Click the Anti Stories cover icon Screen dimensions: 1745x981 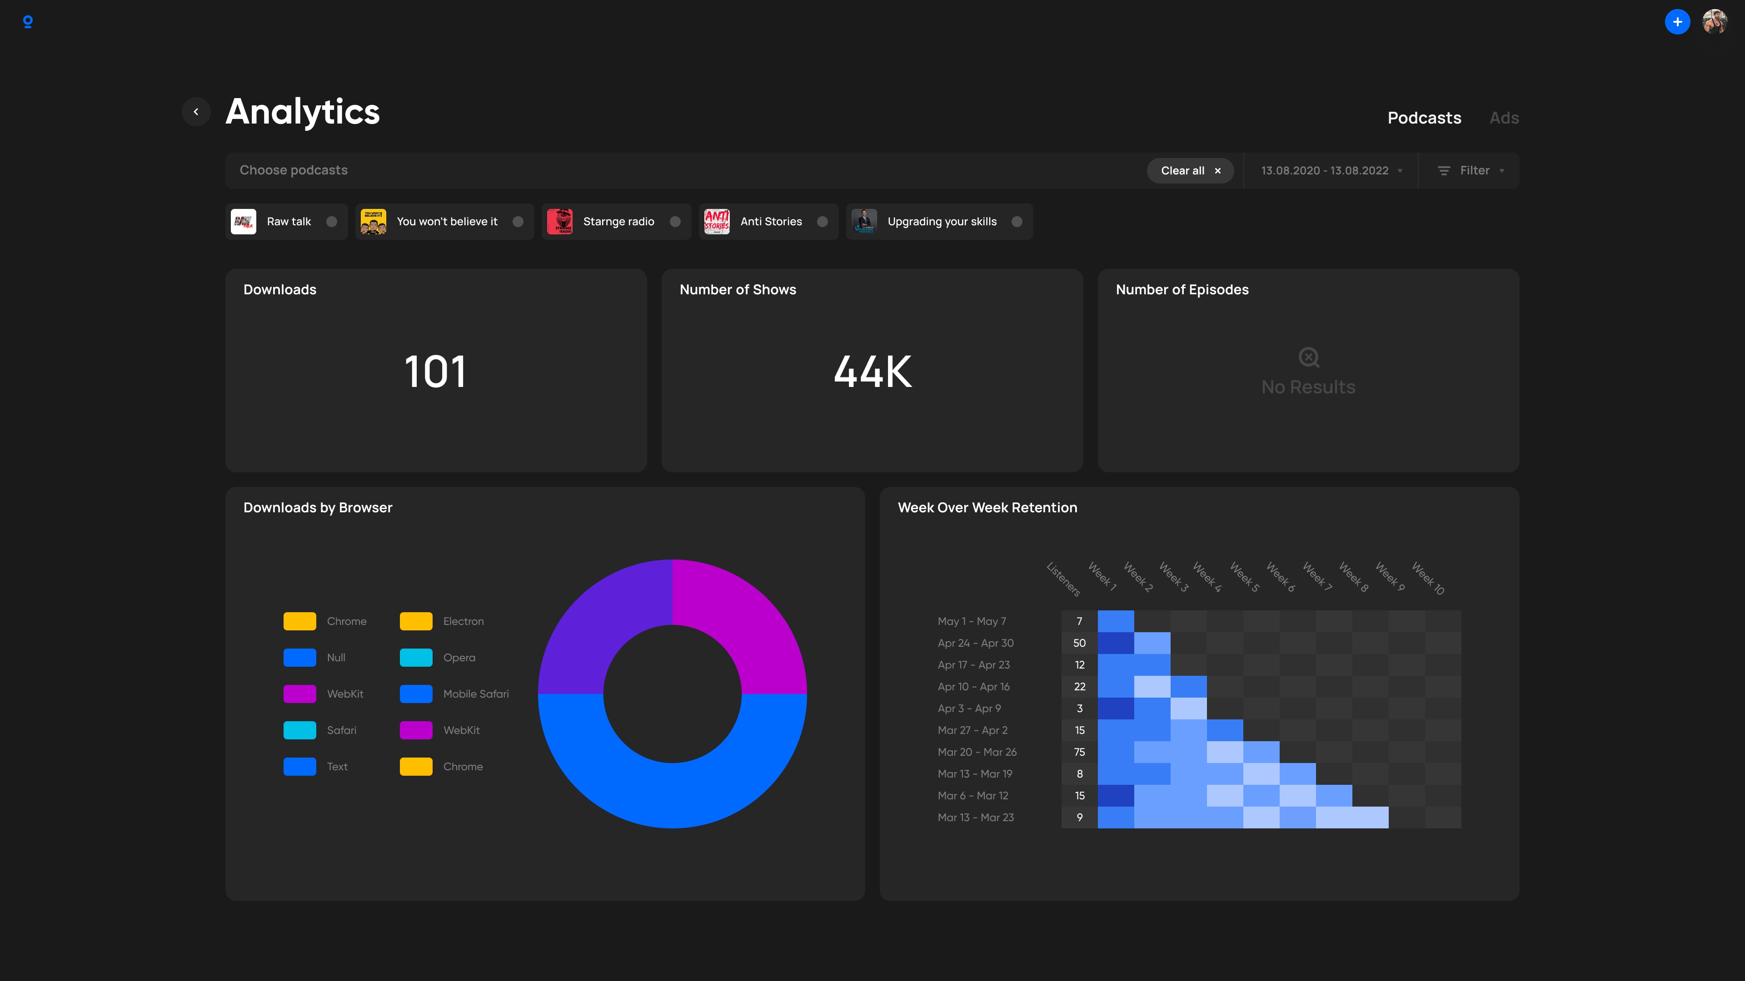(717, 221)
